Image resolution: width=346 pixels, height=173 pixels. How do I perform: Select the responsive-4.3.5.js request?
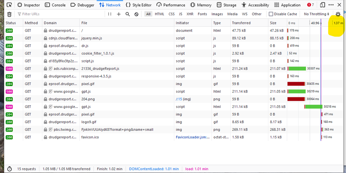(174, 76)
